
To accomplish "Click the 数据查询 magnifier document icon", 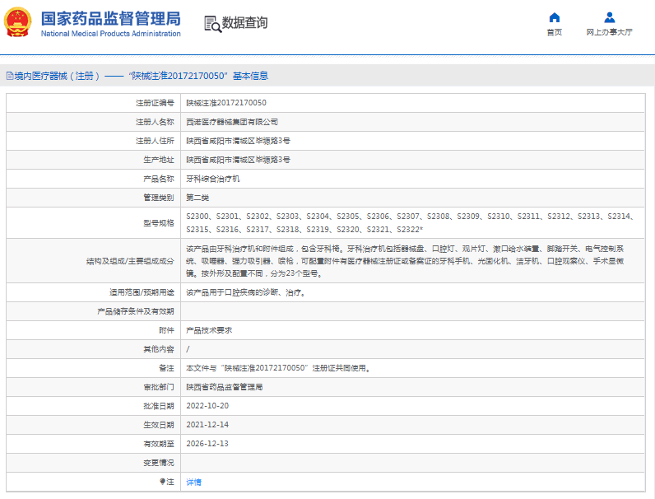I will coord(212,24).
